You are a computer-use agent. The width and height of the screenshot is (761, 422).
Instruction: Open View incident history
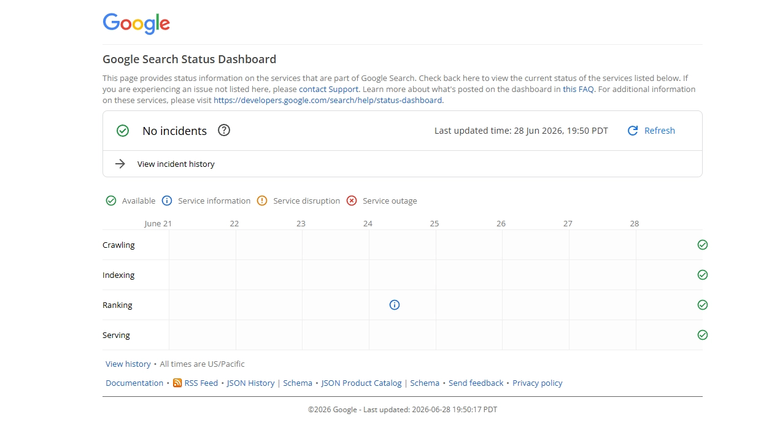pyautogui.click(x=176, y=164)
